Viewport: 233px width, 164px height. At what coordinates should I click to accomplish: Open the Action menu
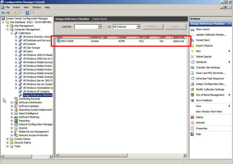click(x=17, y=7)
